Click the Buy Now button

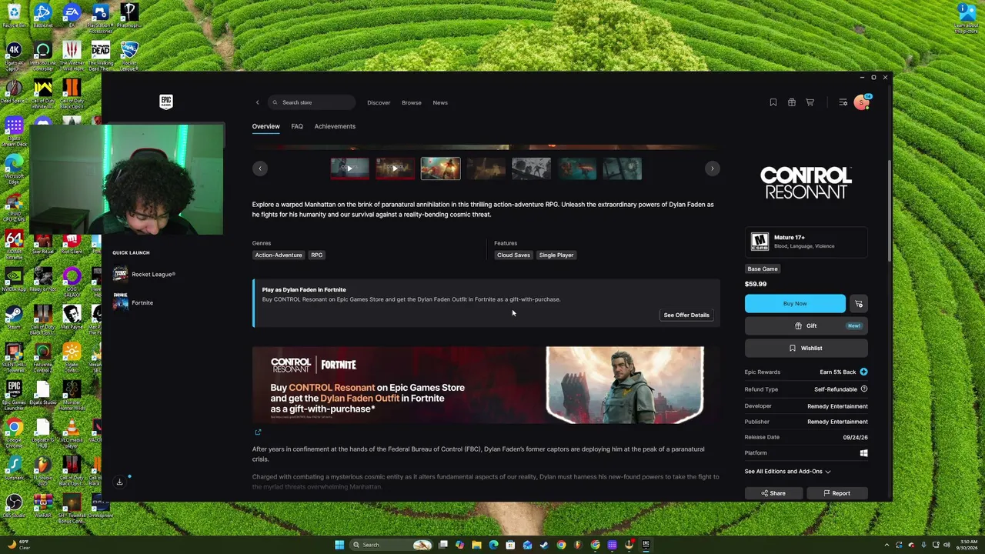pyautogui.click(x=795, y=304)
